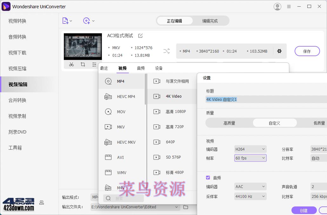This screenshot has height=215, width=327.
Task: Open the output folder browse icon
Action: click(x=186, y=206)
